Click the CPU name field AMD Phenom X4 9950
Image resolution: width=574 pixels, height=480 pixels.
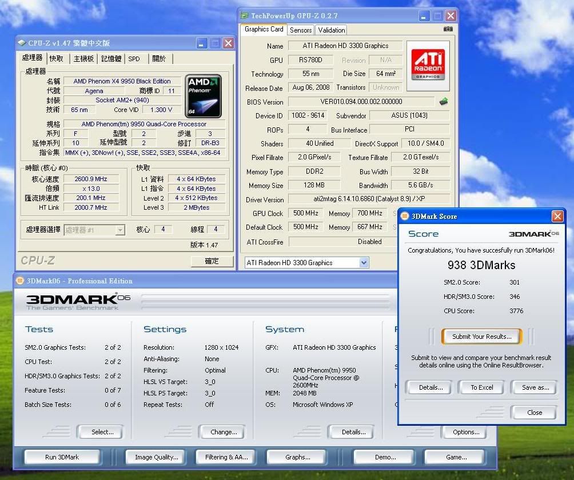[x=122, y=81]
